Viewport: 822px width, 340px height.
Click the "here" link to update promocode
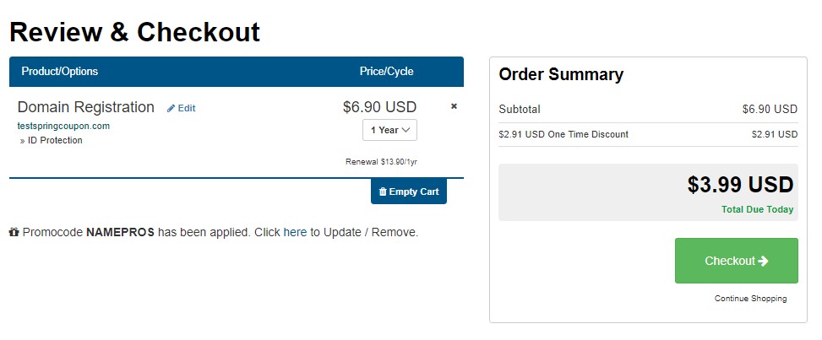tap(295, 232)
